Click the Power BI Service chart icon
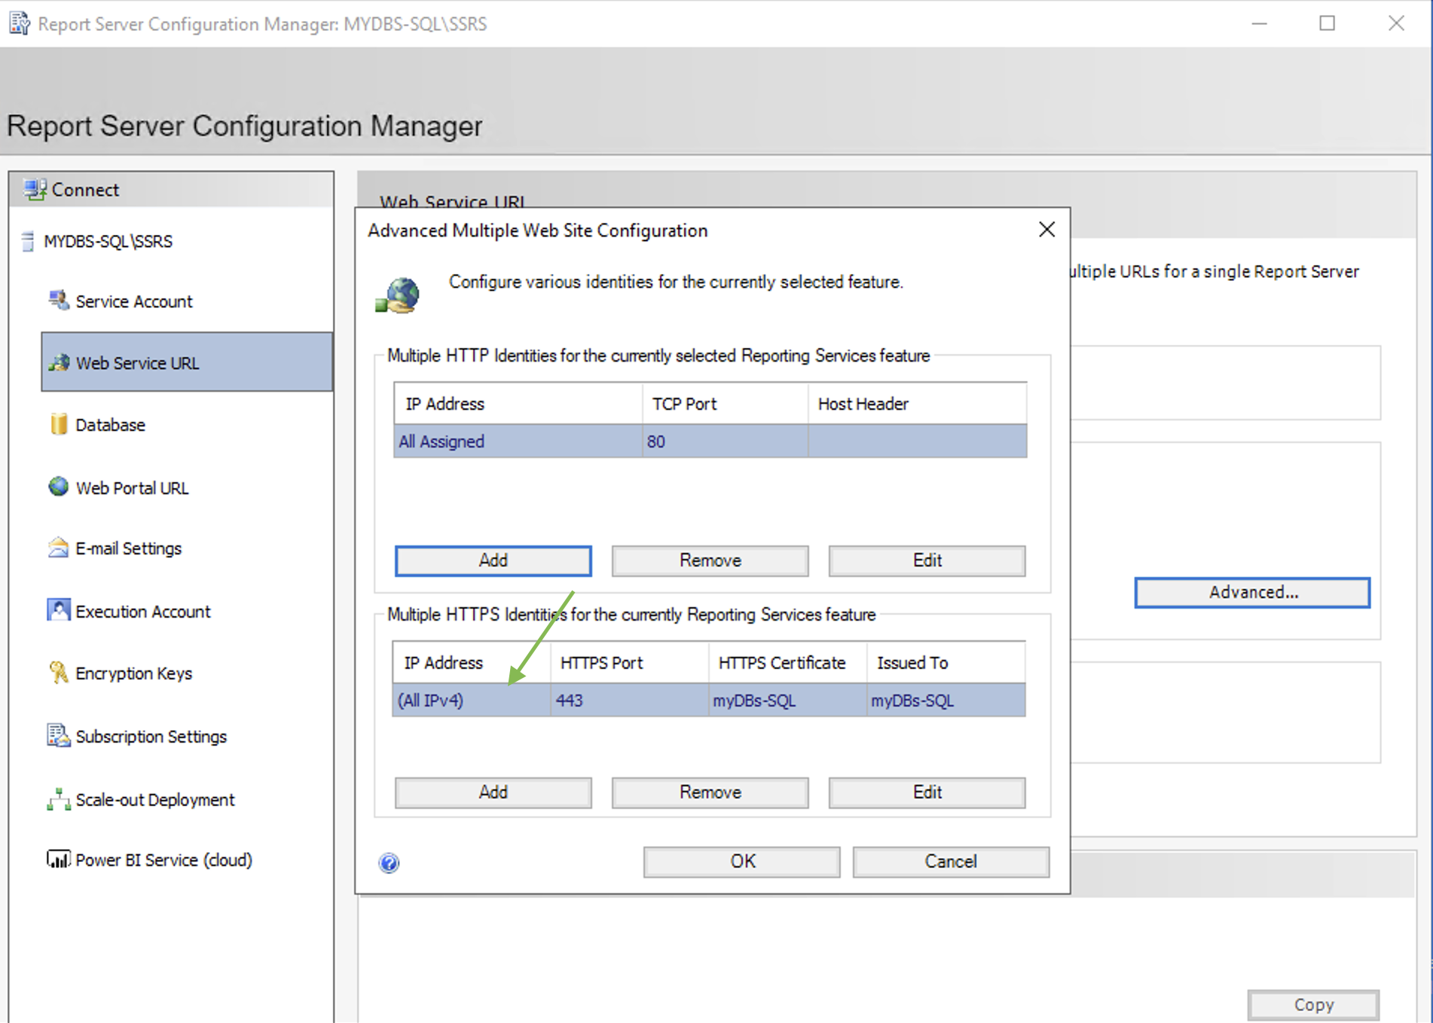 [x=59, y=860]
